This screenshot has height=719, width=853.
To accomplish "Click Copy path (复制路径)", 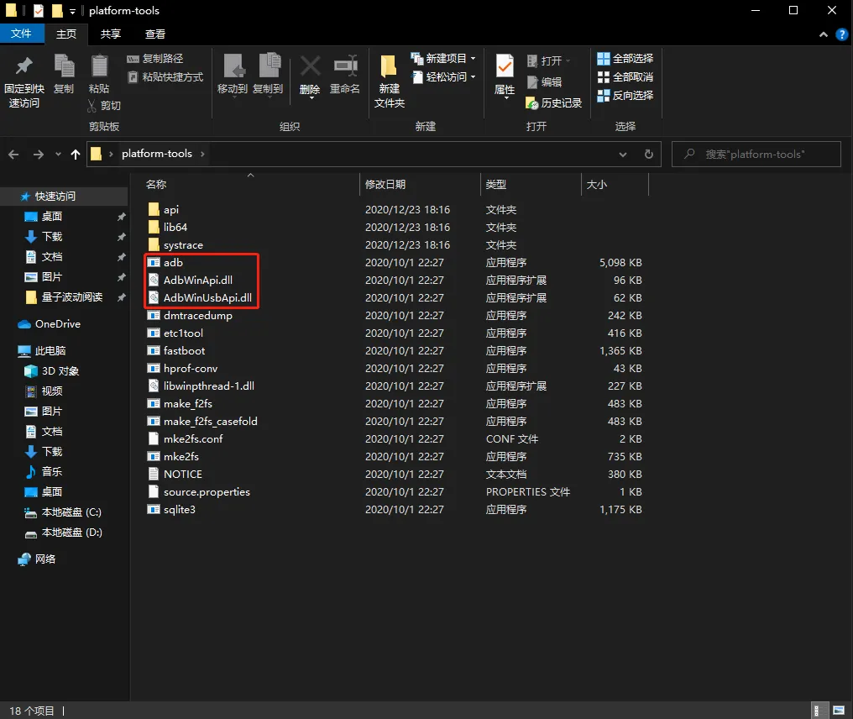I will (x=155, y=59).
